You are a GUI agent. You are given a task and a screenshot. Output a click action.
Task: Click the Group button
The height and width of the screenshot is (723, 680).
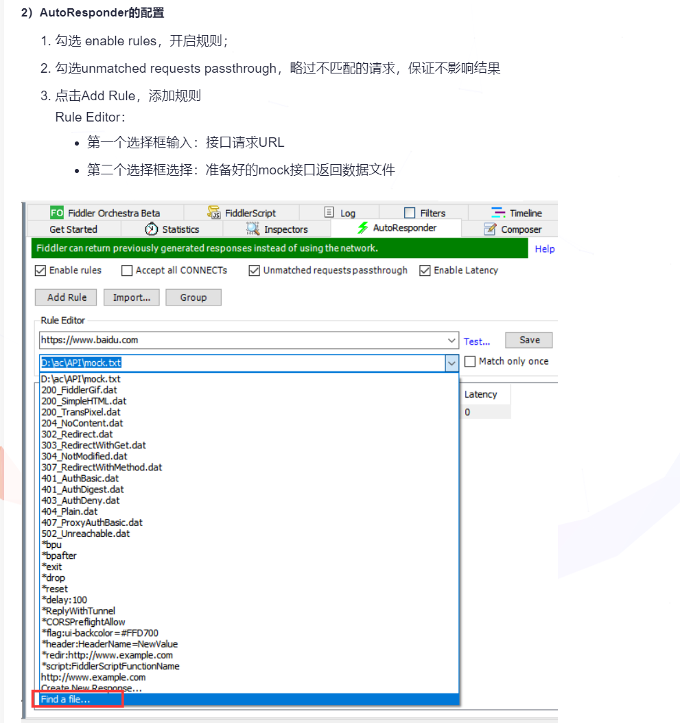[194, 297]
